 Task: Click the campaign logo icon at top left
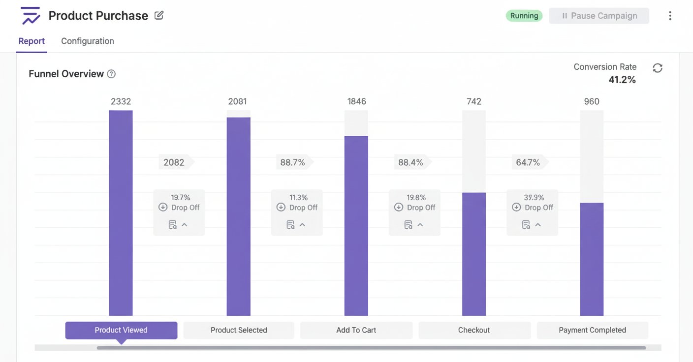pyautogui.click(x=31, y=16)
